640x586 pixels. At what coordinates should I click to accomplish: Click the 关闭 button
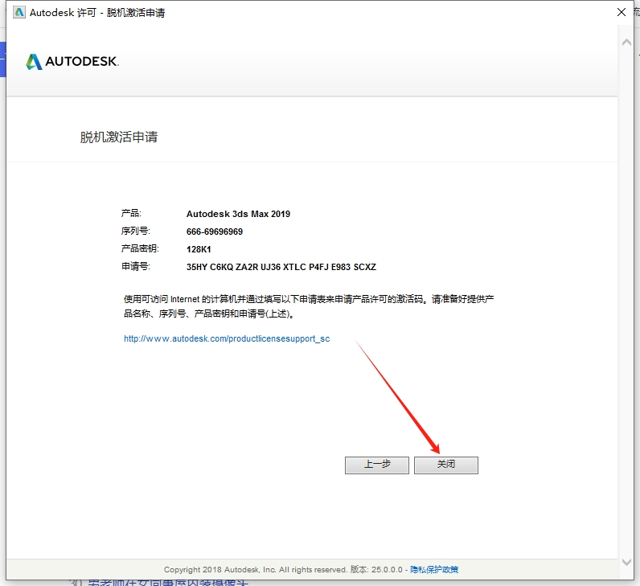tap(445, 465)
